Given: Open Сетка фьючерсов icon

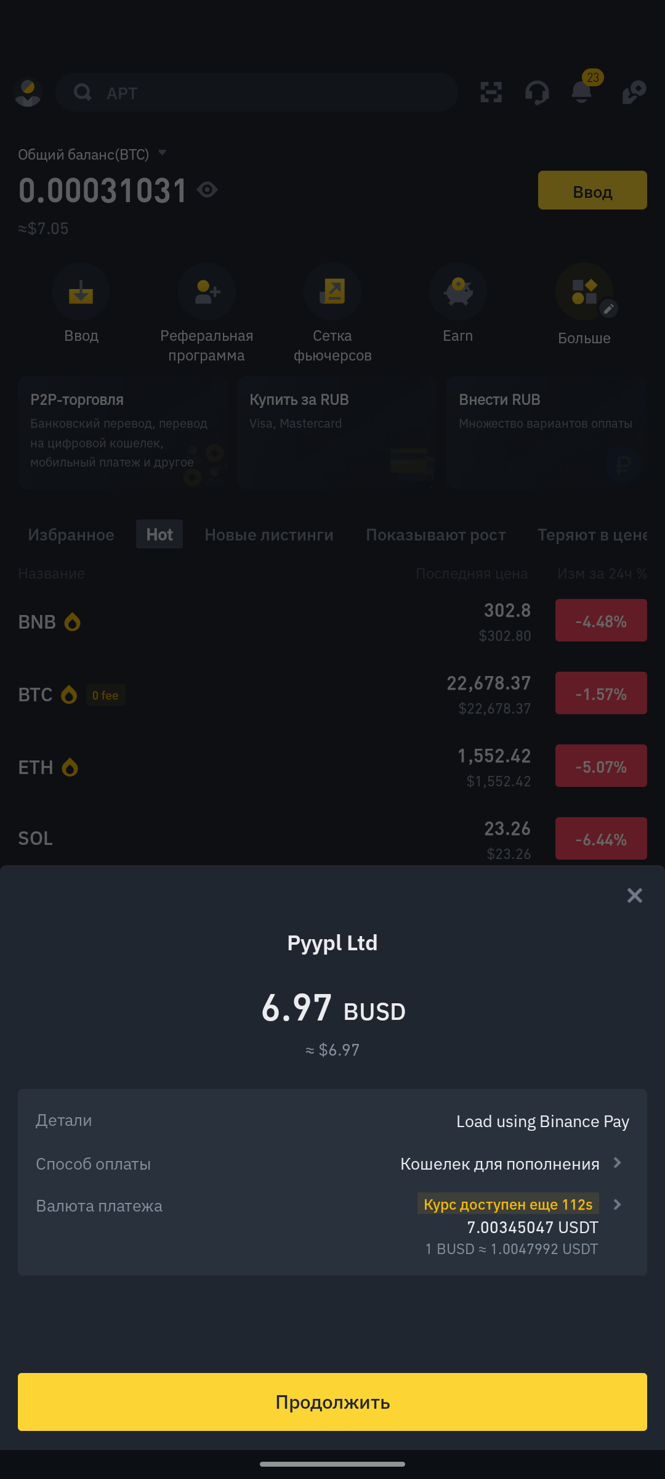Looking at the screenshot, I should click(x=332, y=291).
